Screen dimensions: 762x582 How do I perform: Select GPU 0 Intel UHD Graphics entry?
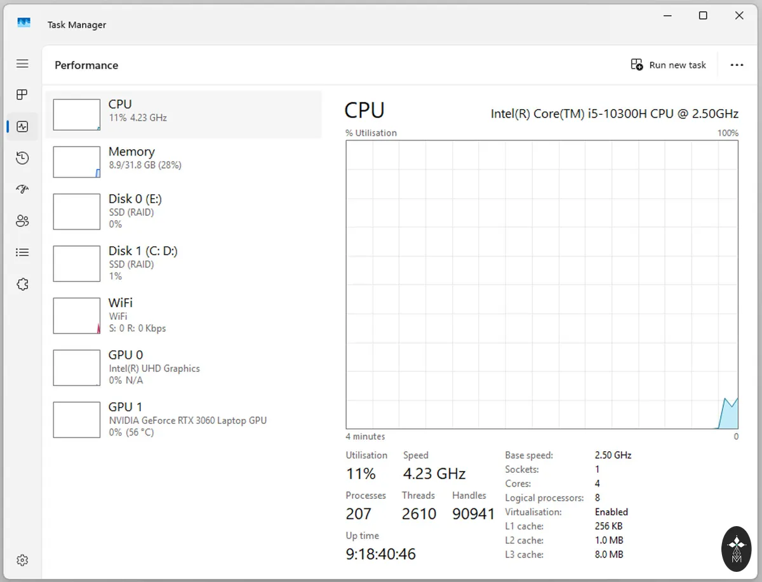point(184,367)
